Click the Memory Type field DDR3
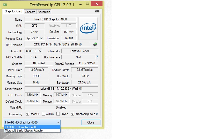Screen dimensions: 212x139 (x=36, y=76)
